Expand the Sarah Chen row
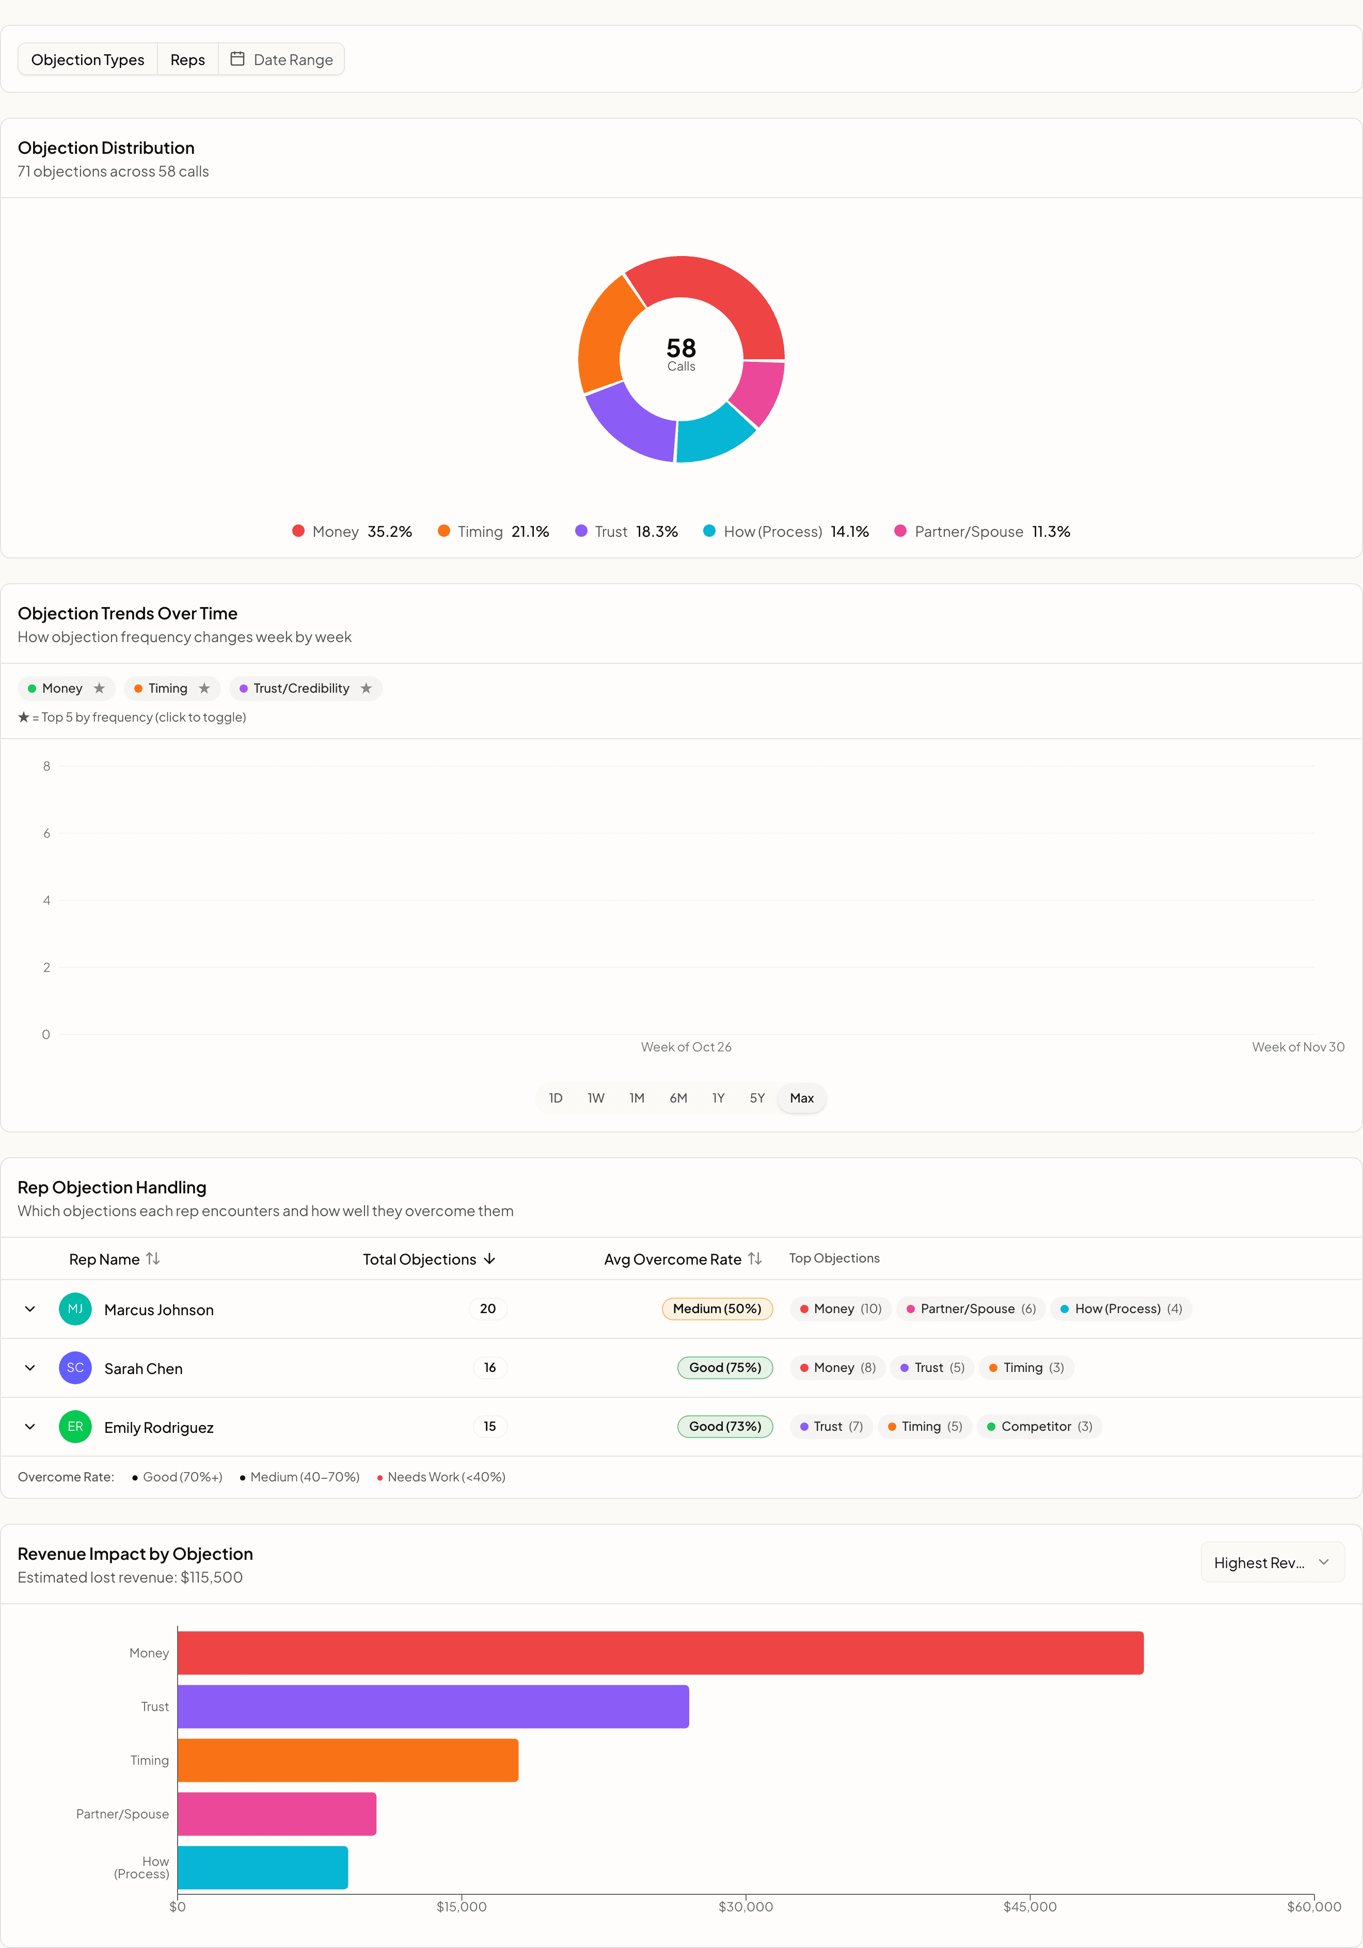The image size is (1363, 1948). pos(30,1368)
